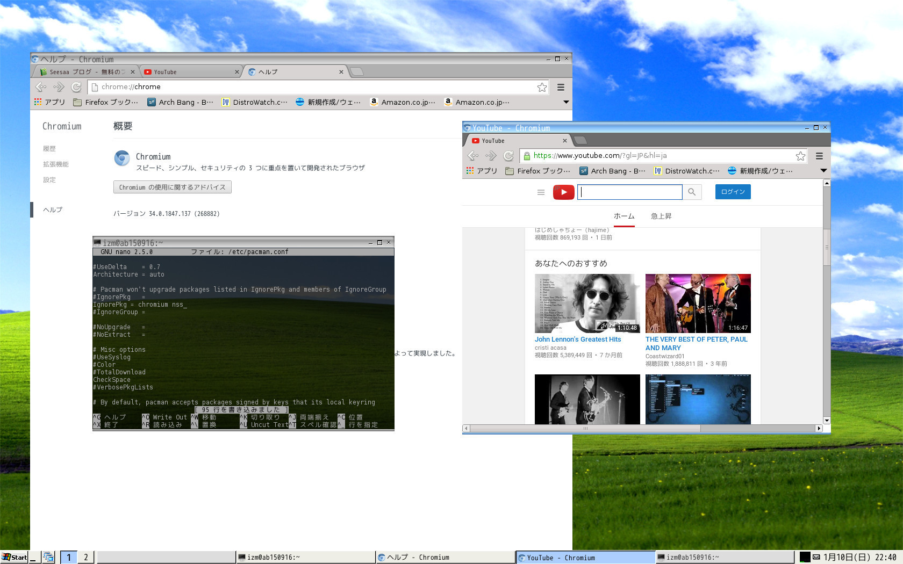Open THE VERY BEST OF PETER, PAUL AND MARY link
This screenshot has width=903, height=564.
tap(697, 344)
